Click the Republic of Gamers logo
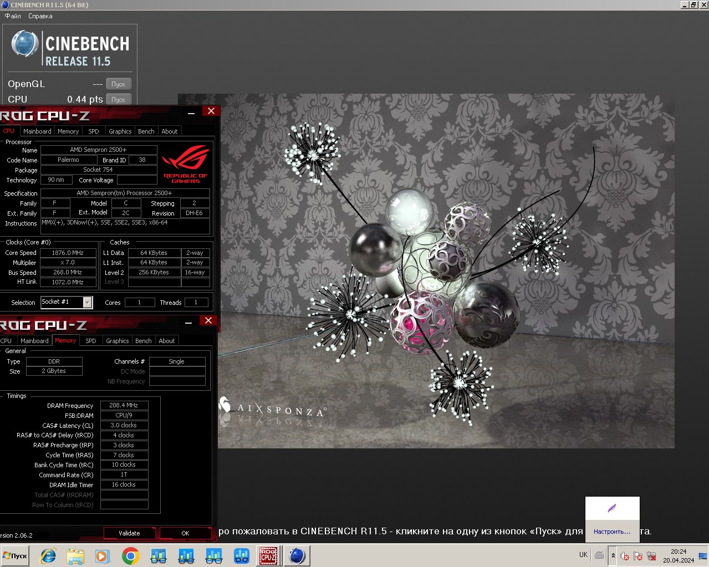Screen dimensions: 709x567 click(185, 165)
